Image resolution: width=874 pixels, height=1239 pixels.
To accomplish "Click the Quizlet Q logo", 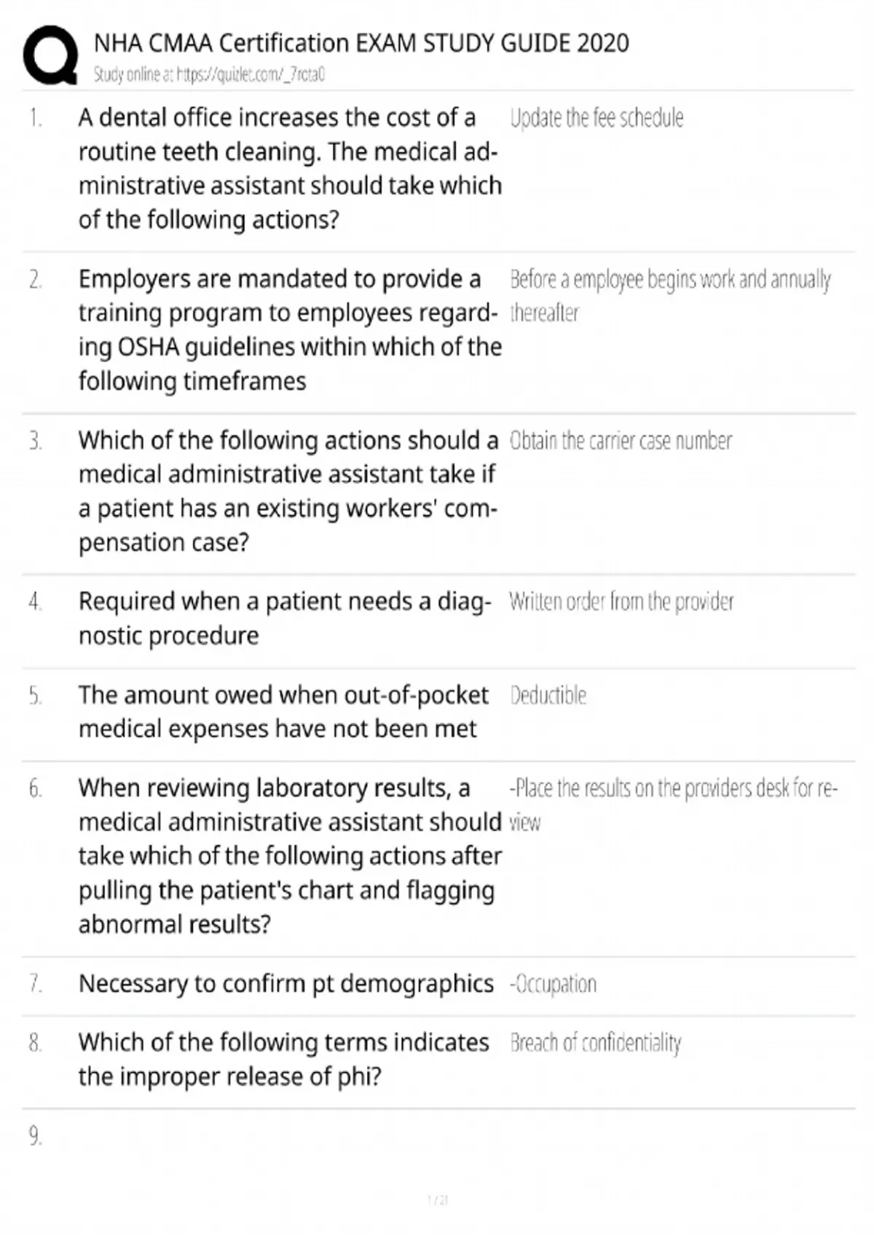I will pyautogui.click(x=50, y=55).
